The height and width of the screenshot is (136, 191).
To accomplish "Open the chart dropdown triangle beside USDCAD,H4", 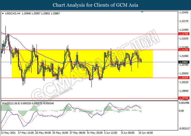I will [3, 13].
